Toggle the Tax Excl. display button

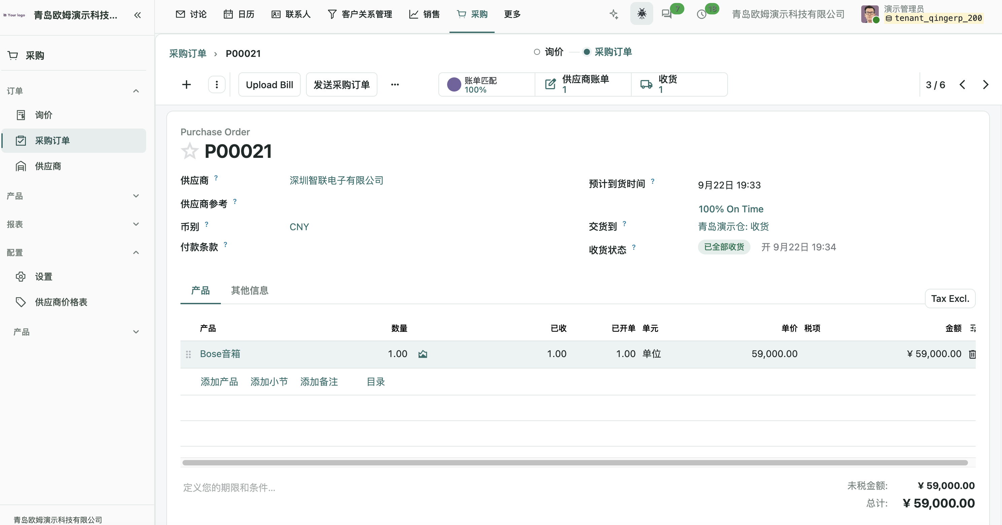pos(950,299)
